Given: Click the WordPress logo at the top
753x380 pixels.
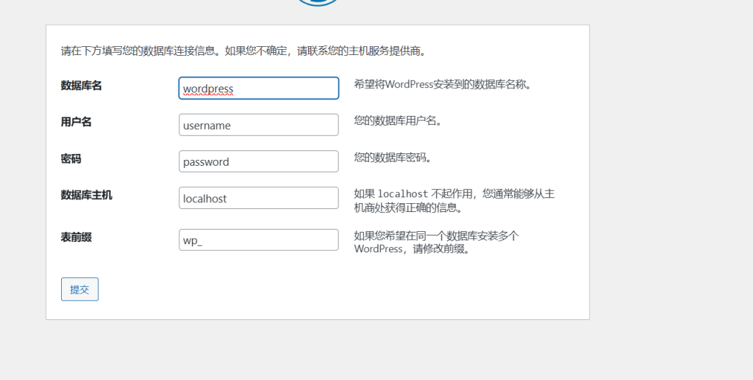Looking at the screenshot, I should pos(318,2).
